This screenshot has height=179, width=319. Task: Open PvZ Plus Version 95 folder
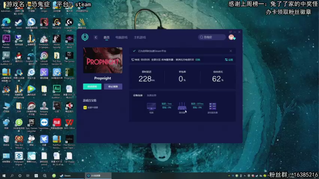pos(57,58)
